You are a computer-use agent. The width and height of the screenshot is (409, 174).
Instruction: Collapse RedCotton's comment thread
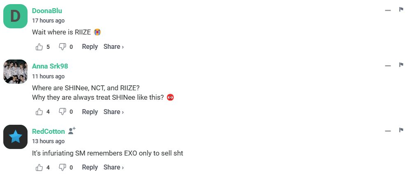tap(388, 131)
